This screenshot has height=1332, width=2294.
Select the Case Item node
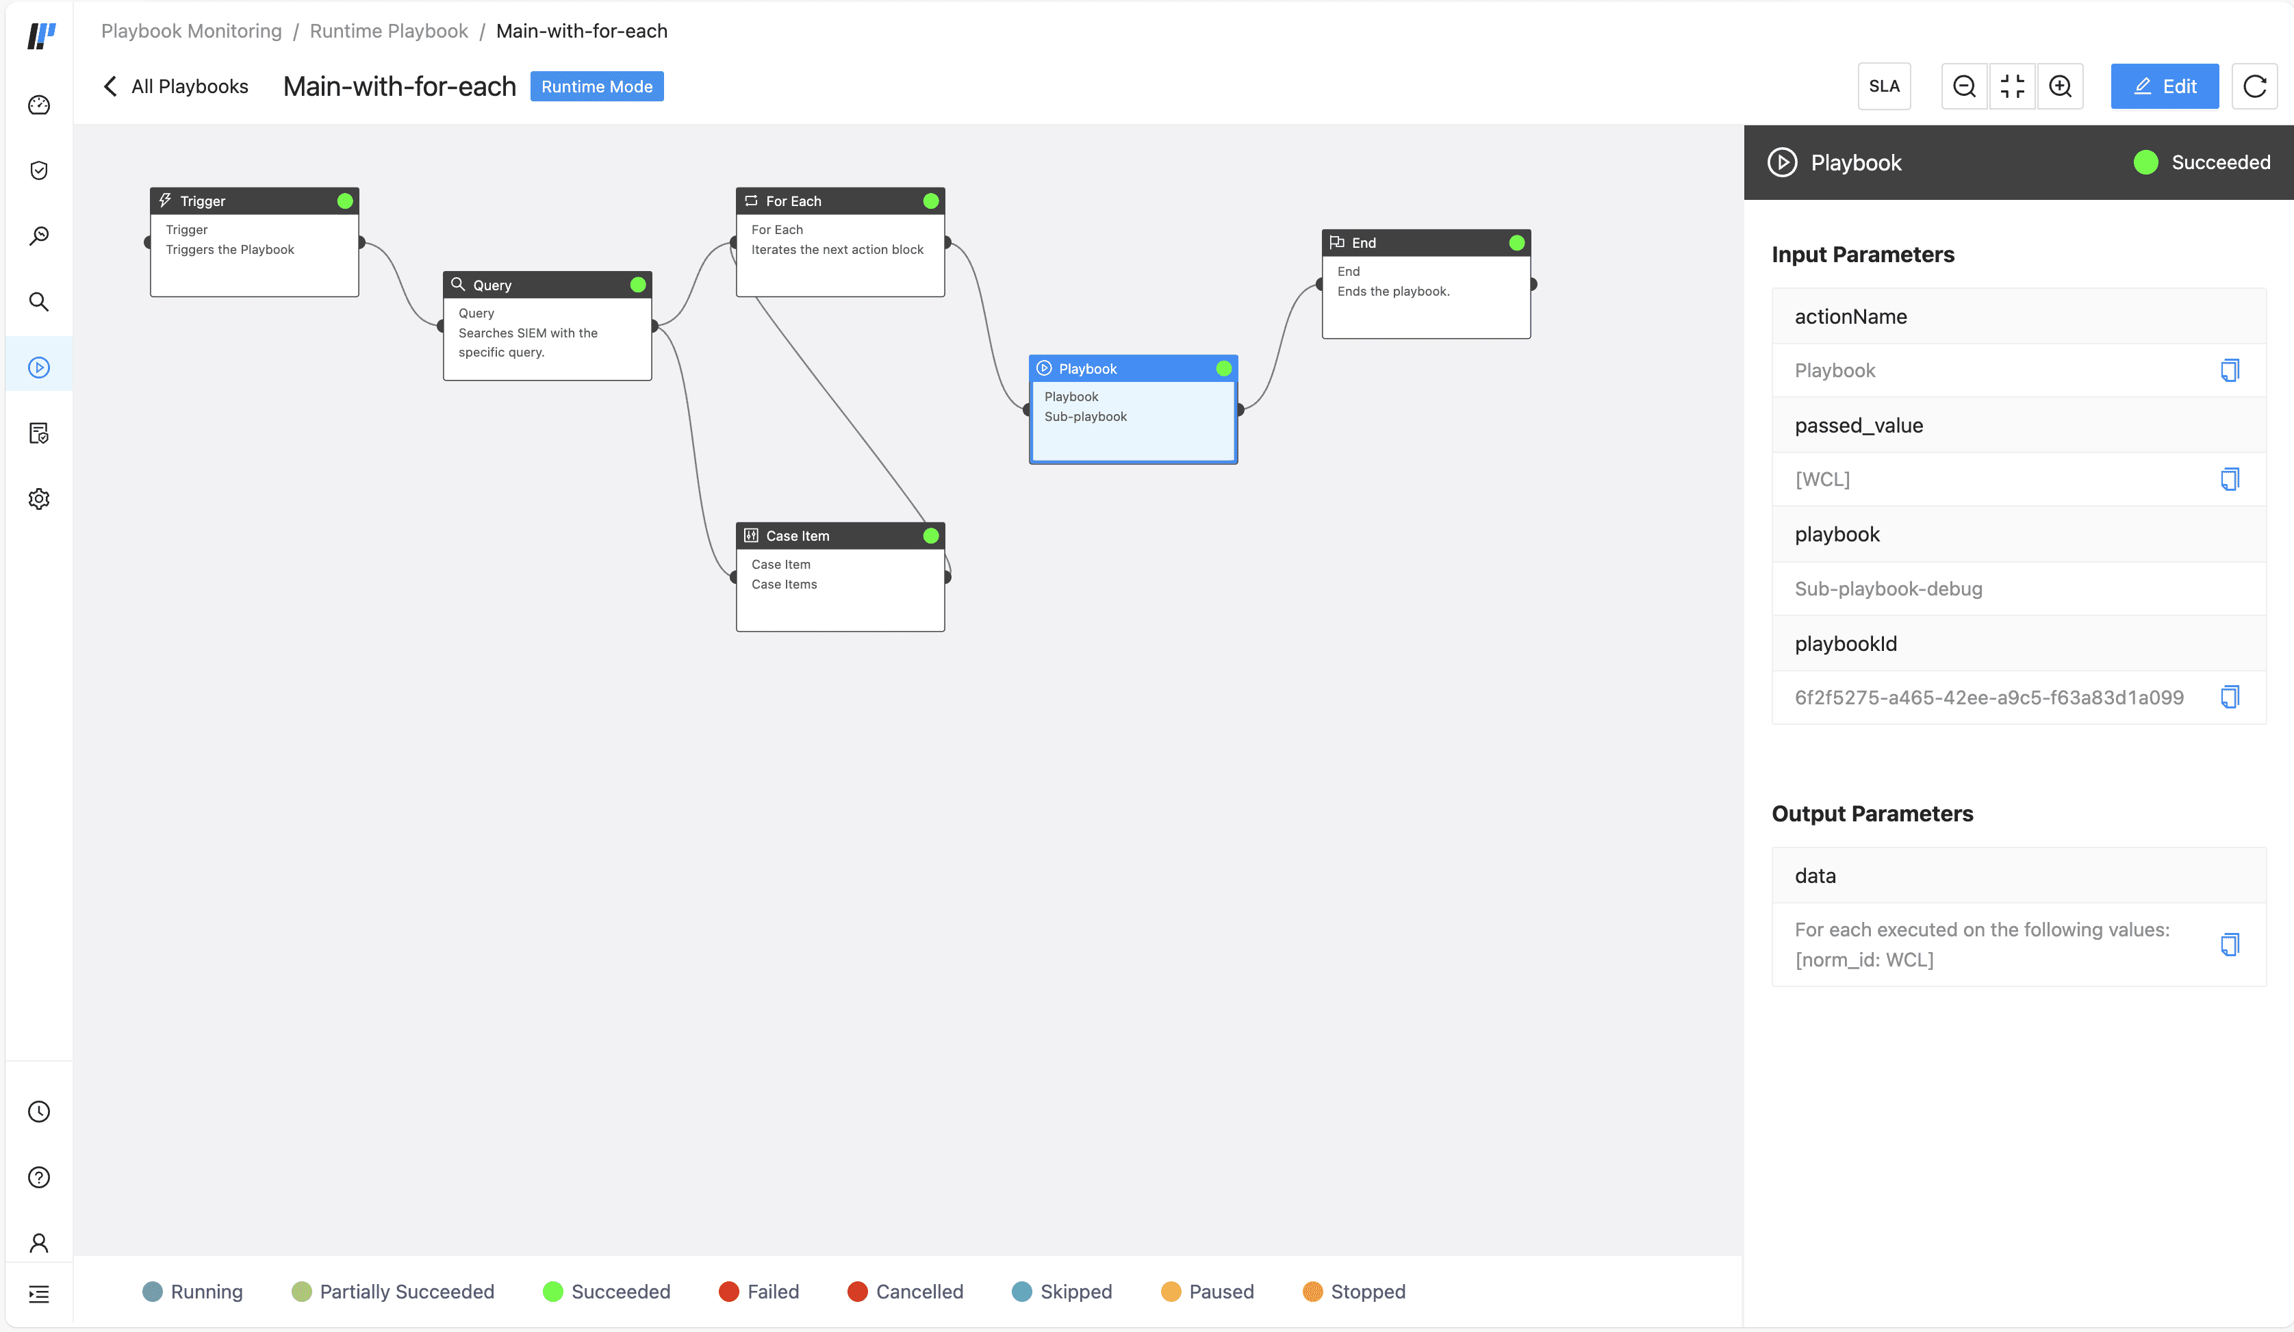[x=839, y=577]
